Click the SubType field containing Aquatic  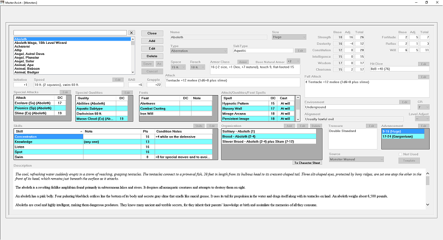tap(263, 51)
